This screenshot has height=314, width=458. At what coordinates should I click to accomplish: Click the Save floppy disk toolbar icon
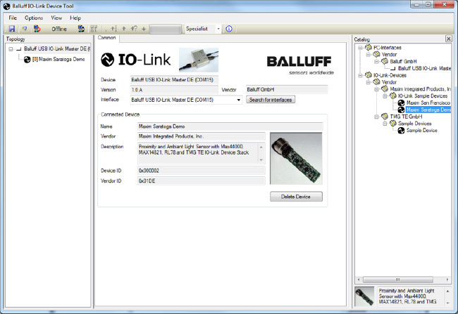pos(12,29)
